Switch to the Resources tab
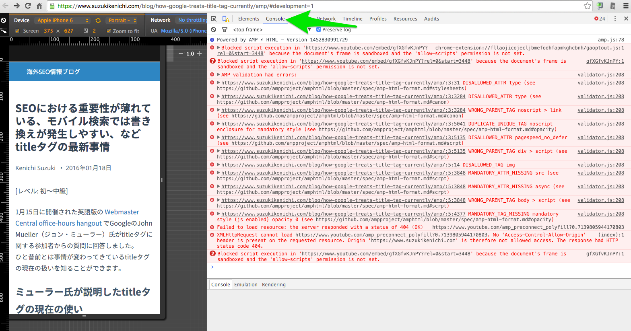Viewport: 631px width, 331px height. coord(405,19)
